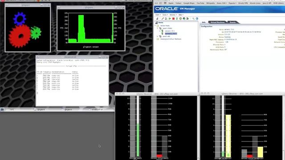The image size is (285, 160).
Task: Select Unassigned Virtual Machines folder
Action: [171, 39]
